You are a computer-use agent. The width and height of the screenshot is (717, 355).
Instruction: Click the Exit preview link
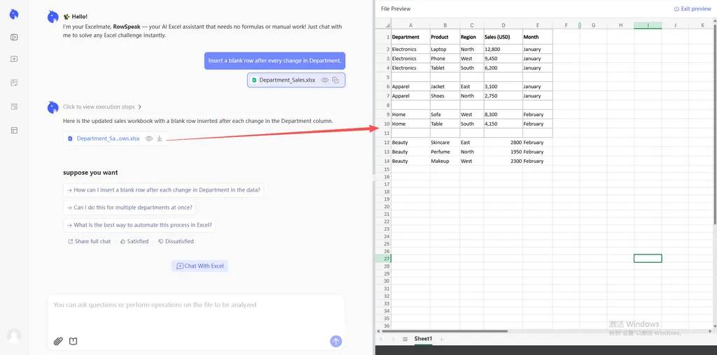click(692, 9)
